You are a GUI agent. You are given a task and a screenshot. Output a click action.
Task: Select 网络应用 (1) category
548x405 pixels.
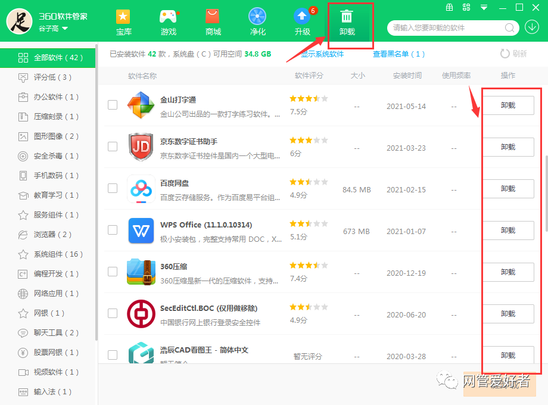[x=48, y=294]
